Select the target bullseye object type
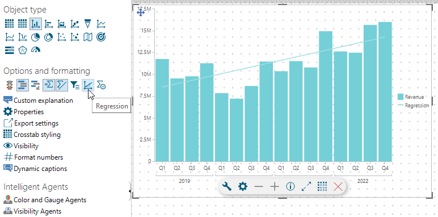This screenshot has width=438, height=217. [101, 37]
